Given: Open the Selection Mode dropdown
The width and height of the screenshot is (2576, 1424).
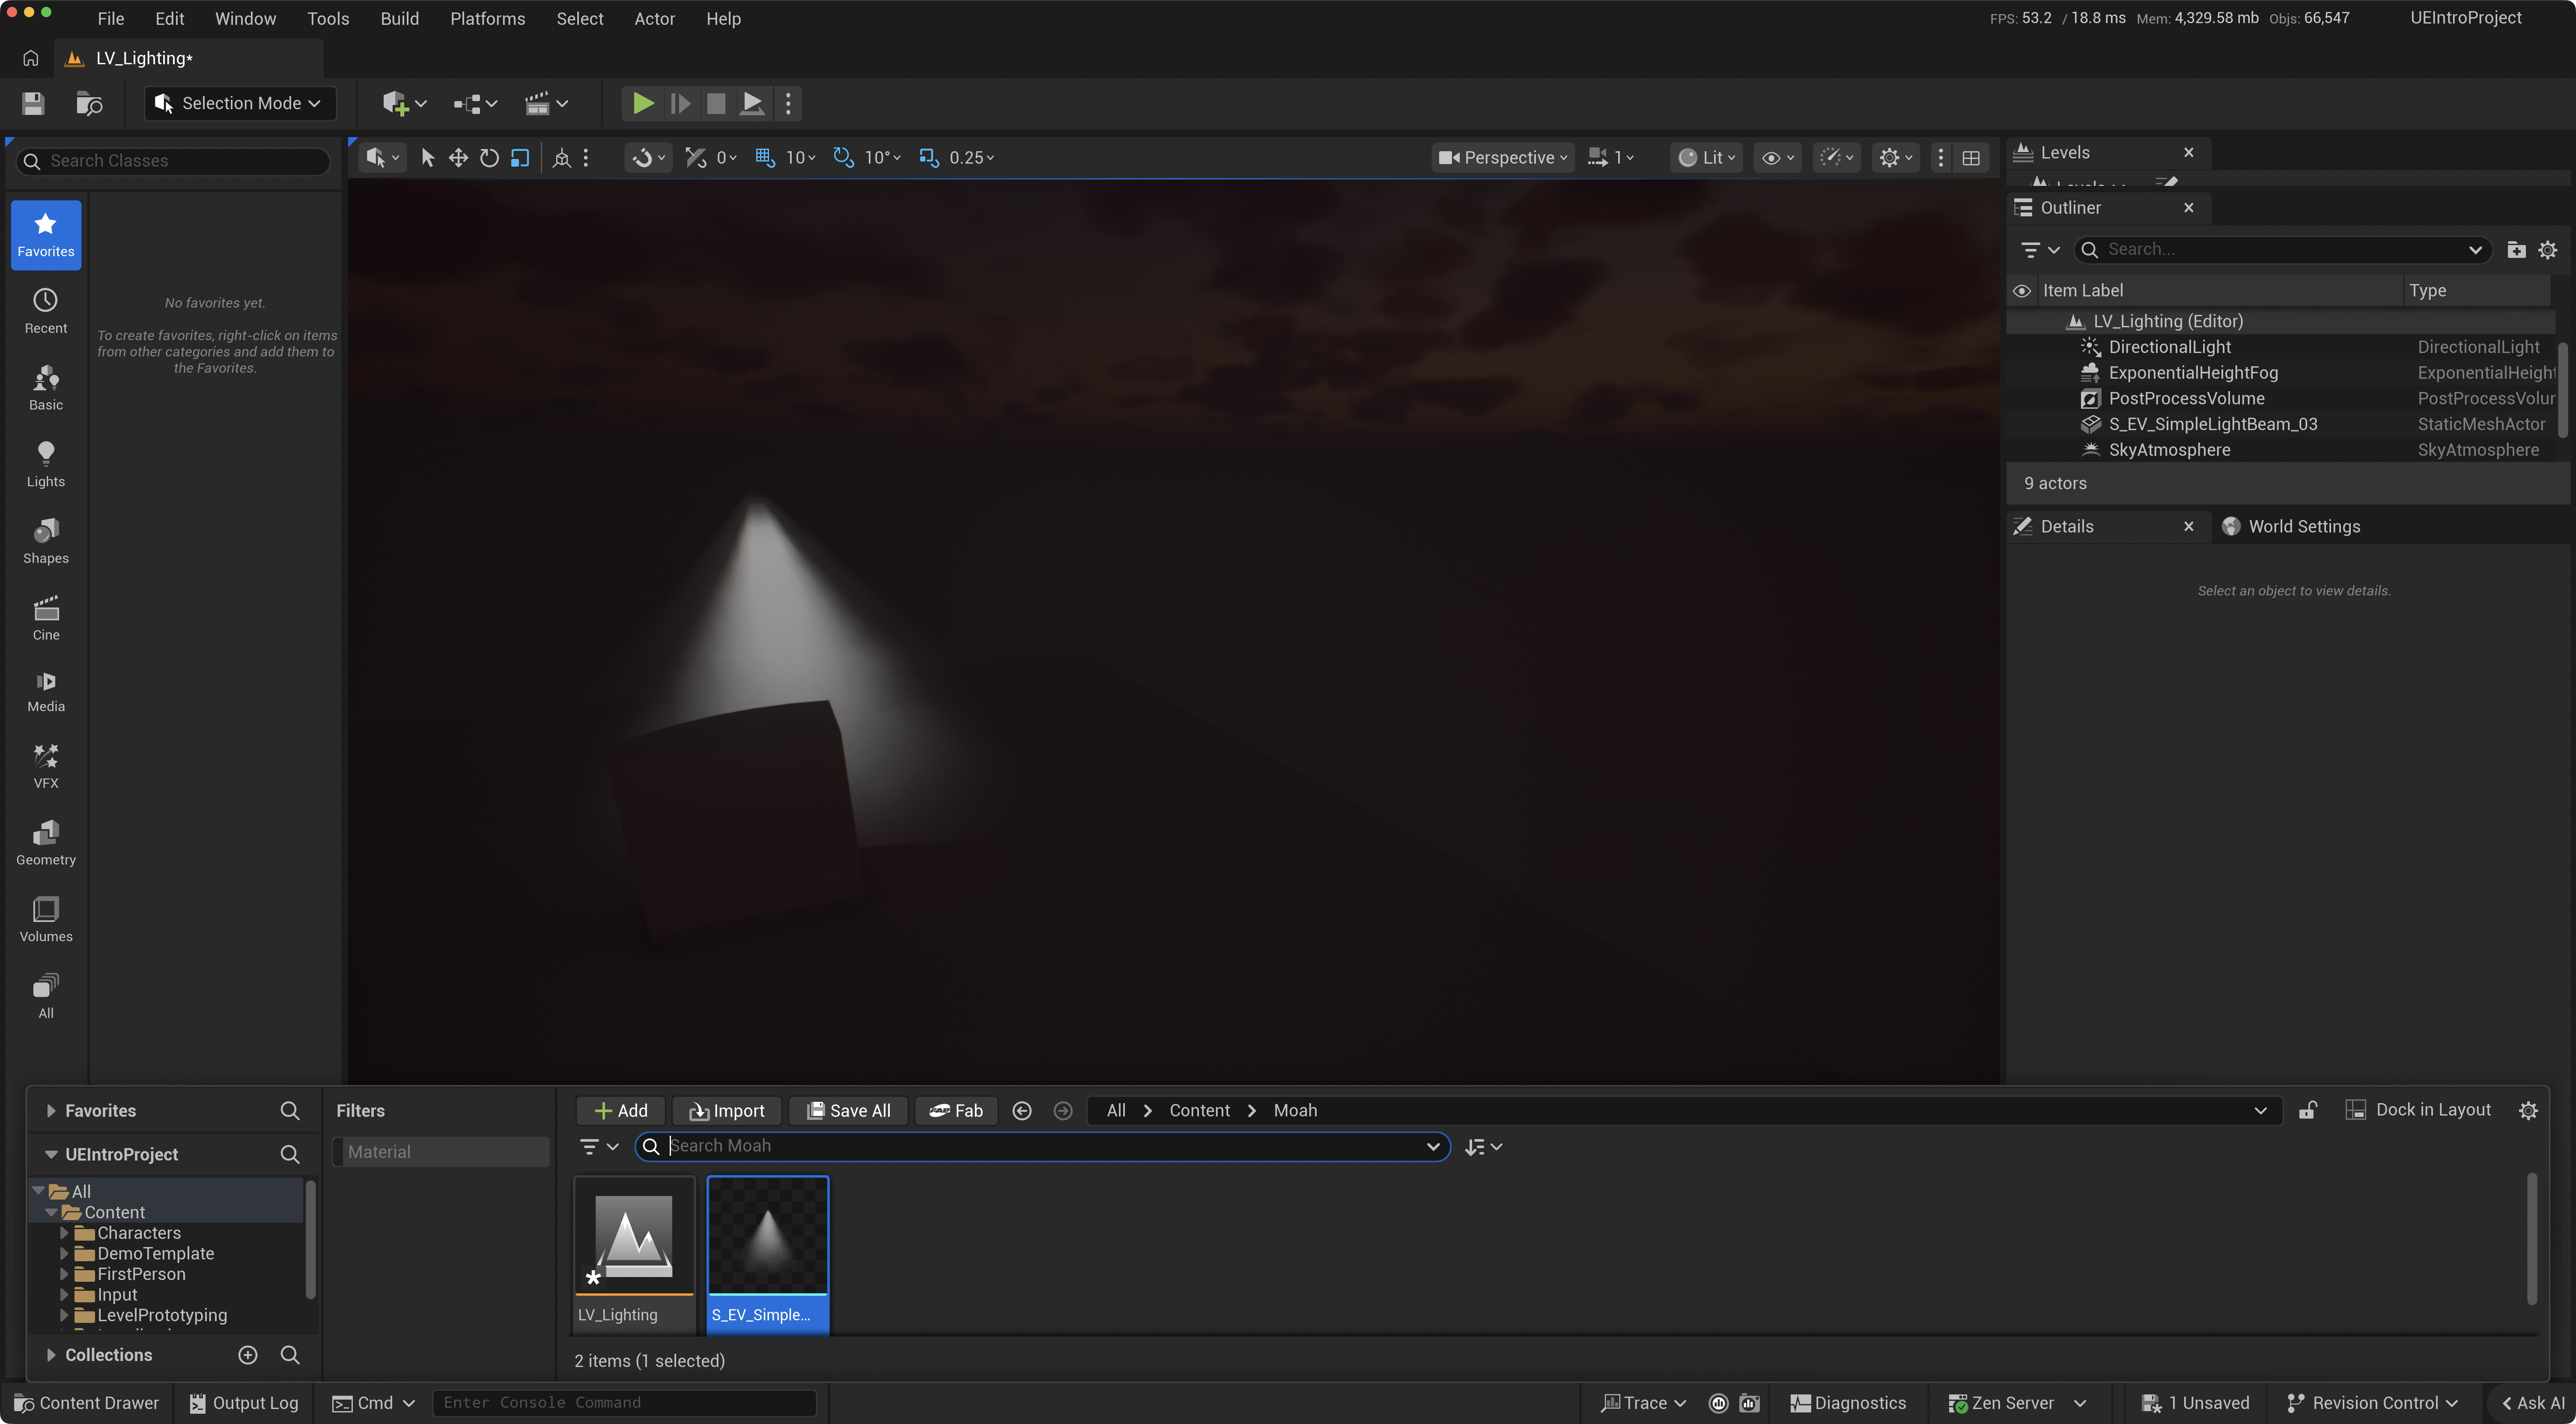Looking at the screenshot, I should pos(239,103).
